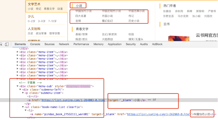
Task: Open the 言情 link
Action: click(78, 21)
